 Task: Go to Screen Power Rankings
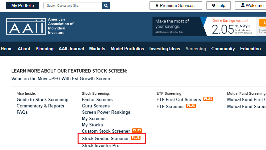coord(106,112)
